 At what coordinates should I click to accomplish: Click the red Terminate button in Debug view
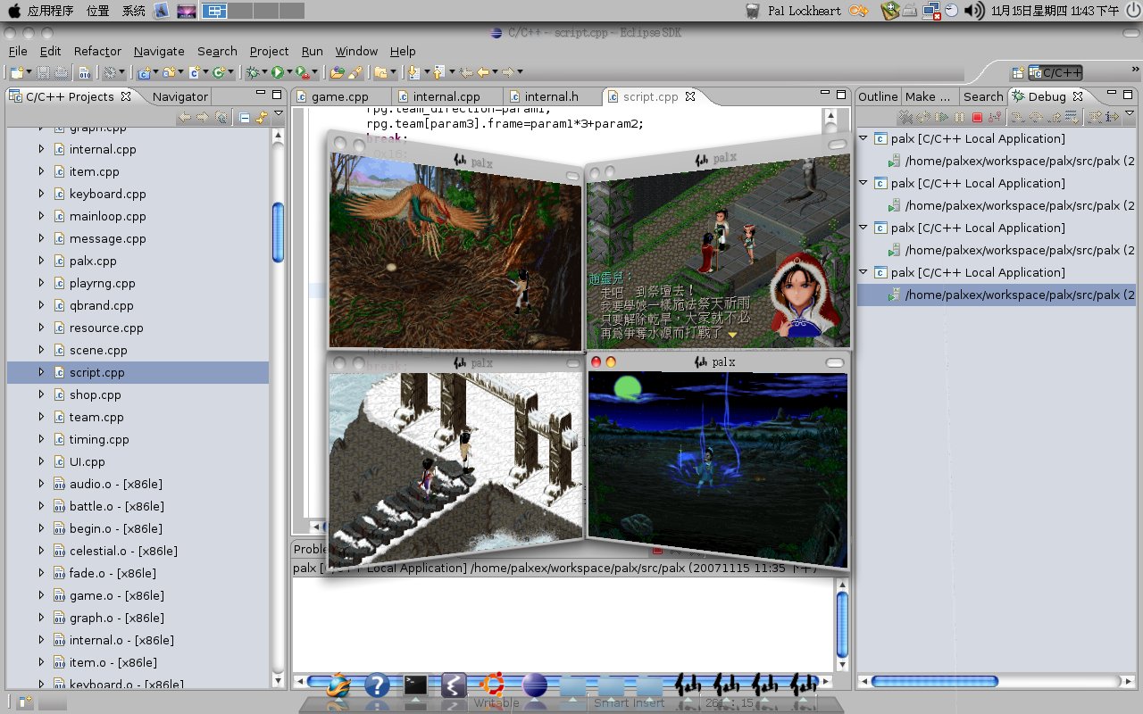click(x=977, y=117)
